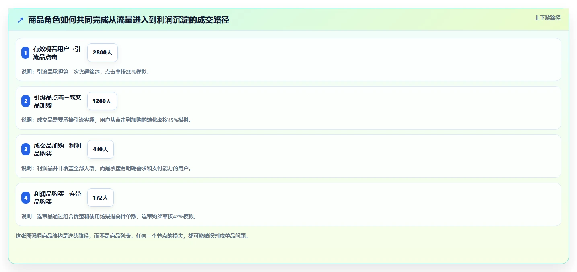Click step number 2 badge
The image size is (577, 272).
click(x=25, y=101)
